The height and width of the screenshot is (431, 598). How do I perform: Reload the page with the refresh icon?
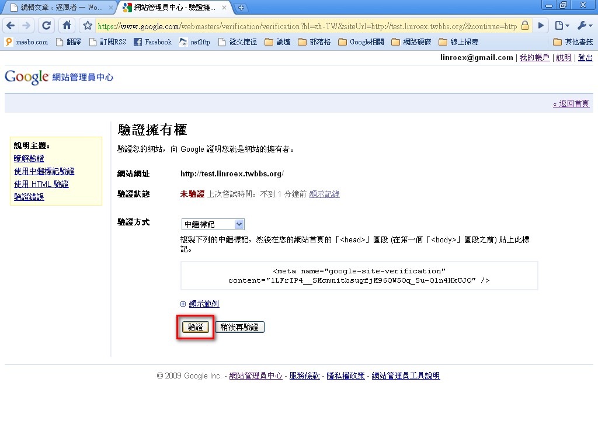click(x=47, y=26)
